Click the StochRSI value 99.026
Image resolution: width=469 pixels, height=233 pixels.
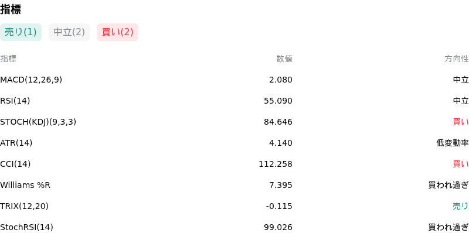click(278, 227)
